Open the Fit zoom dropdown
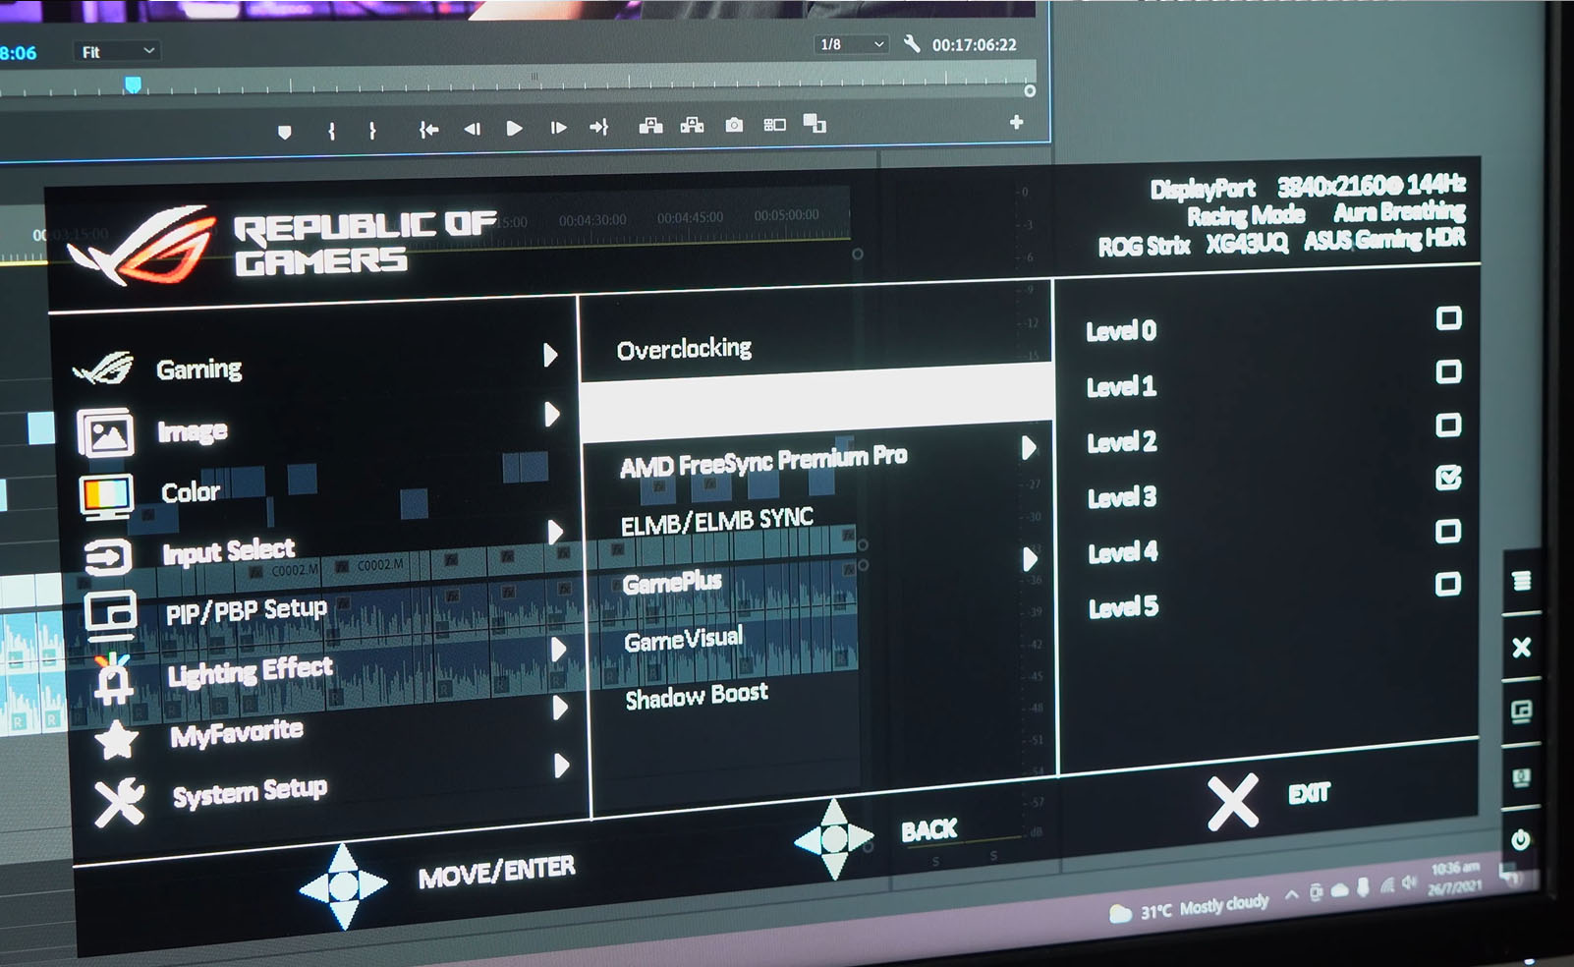Image resolution: width=1574 pixels, height=967 pixels. coord(117,49)
